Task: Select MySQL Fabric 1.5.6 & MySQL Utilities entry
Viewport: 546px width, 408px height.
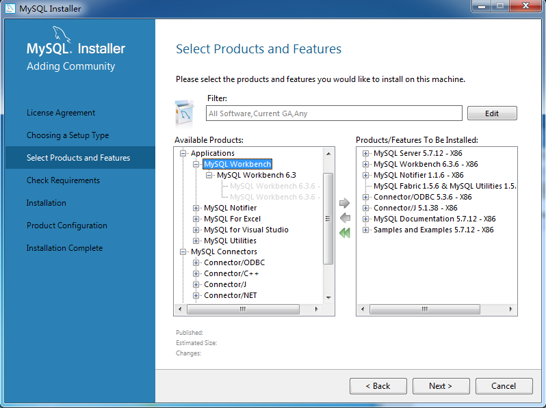Action: (x=445, y=186)
